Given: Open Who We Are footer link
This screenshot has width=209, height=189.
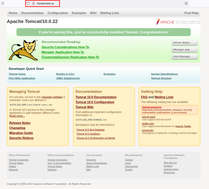Looking at the screenshot, I should (x=170, y=163).
